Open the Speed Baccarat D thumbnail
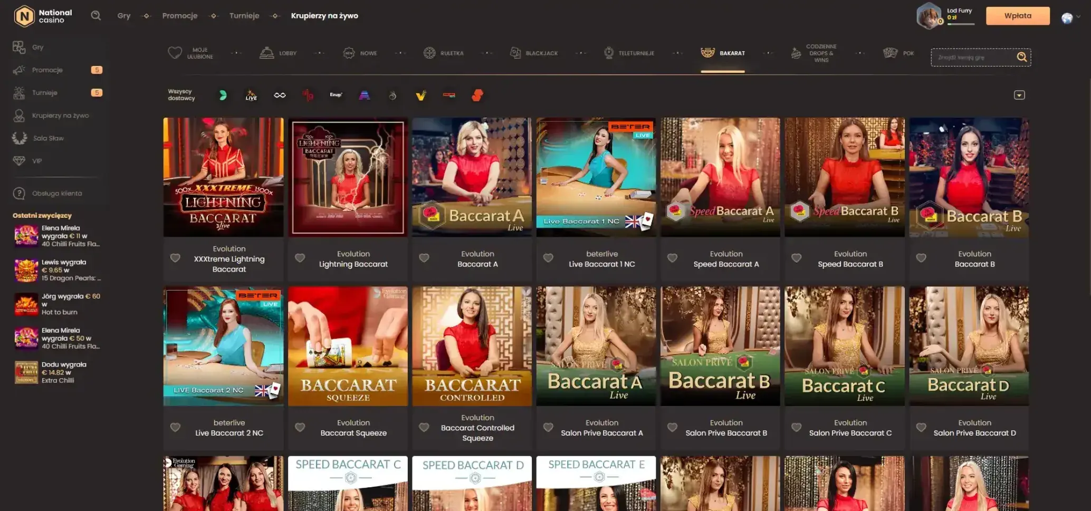 [472, 484]
